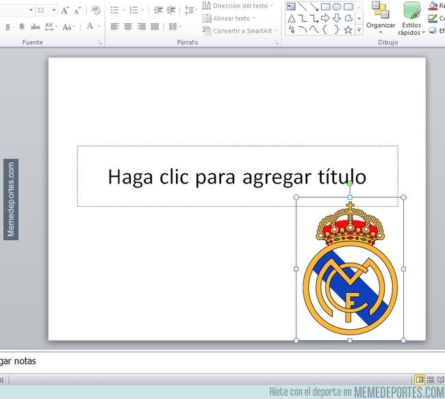Apply numbered list formatting
The width and height of the screenshot is (445, 399).
click(133, 10)
